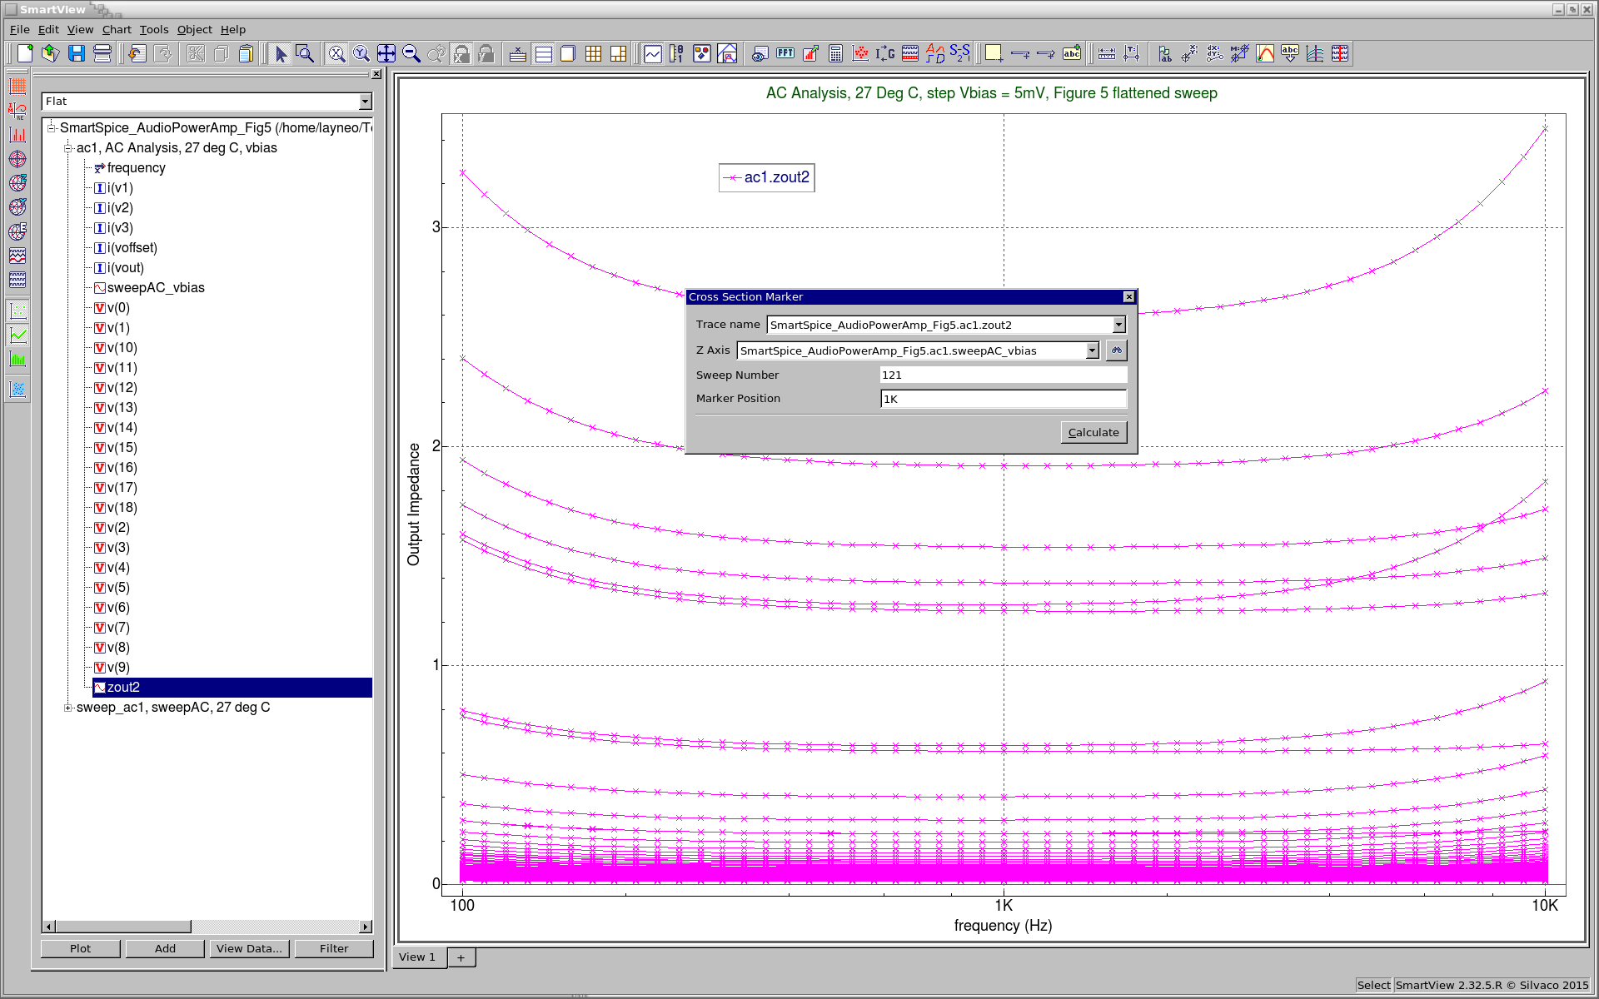Open the Tools menu

154,30
